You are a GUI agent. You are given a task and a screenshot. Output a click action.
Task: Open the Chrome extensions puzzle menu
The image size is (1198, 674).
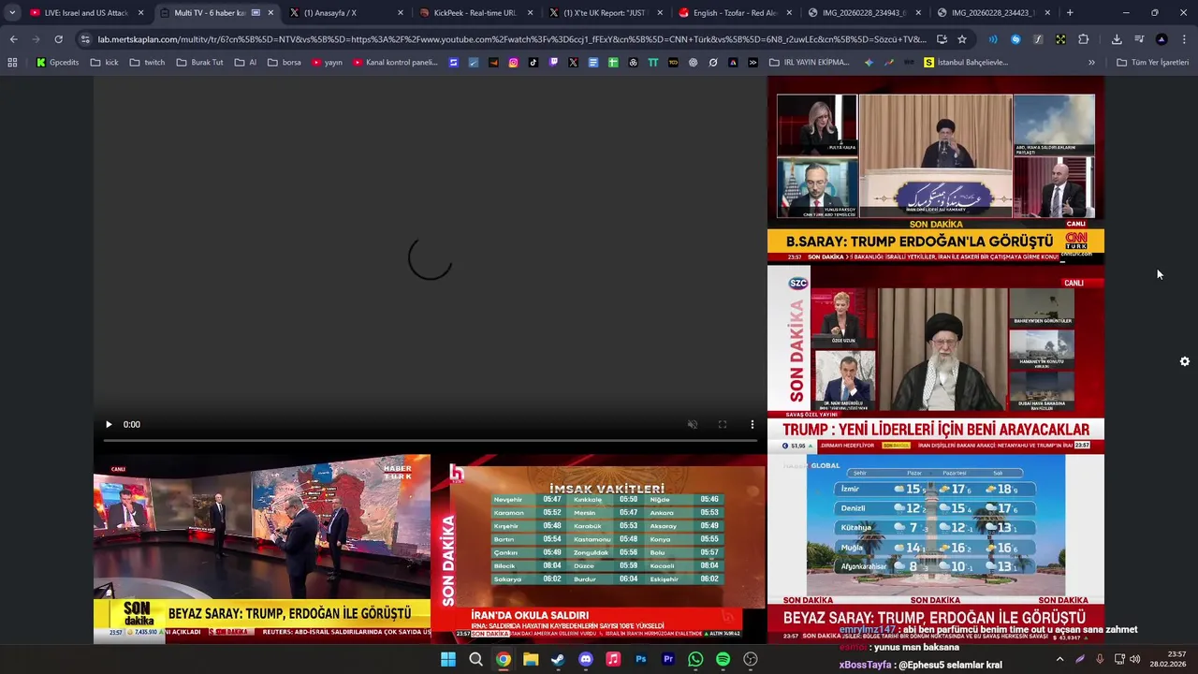[x=1083, y=39]
